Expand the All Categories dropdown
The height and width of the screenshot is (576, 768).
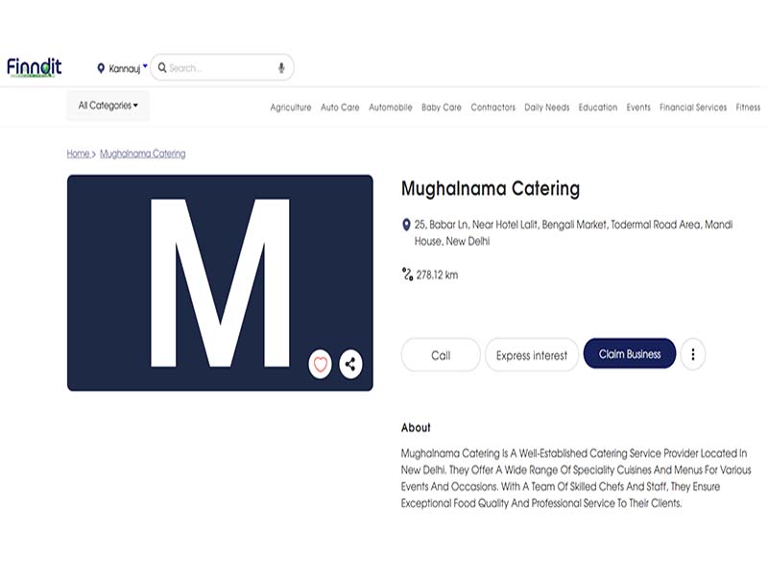(108, 106)
